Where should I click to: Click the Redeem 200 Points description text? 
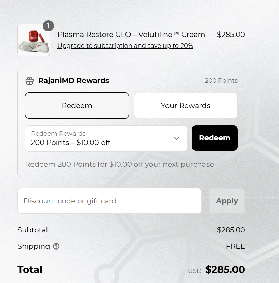[119, 164]
